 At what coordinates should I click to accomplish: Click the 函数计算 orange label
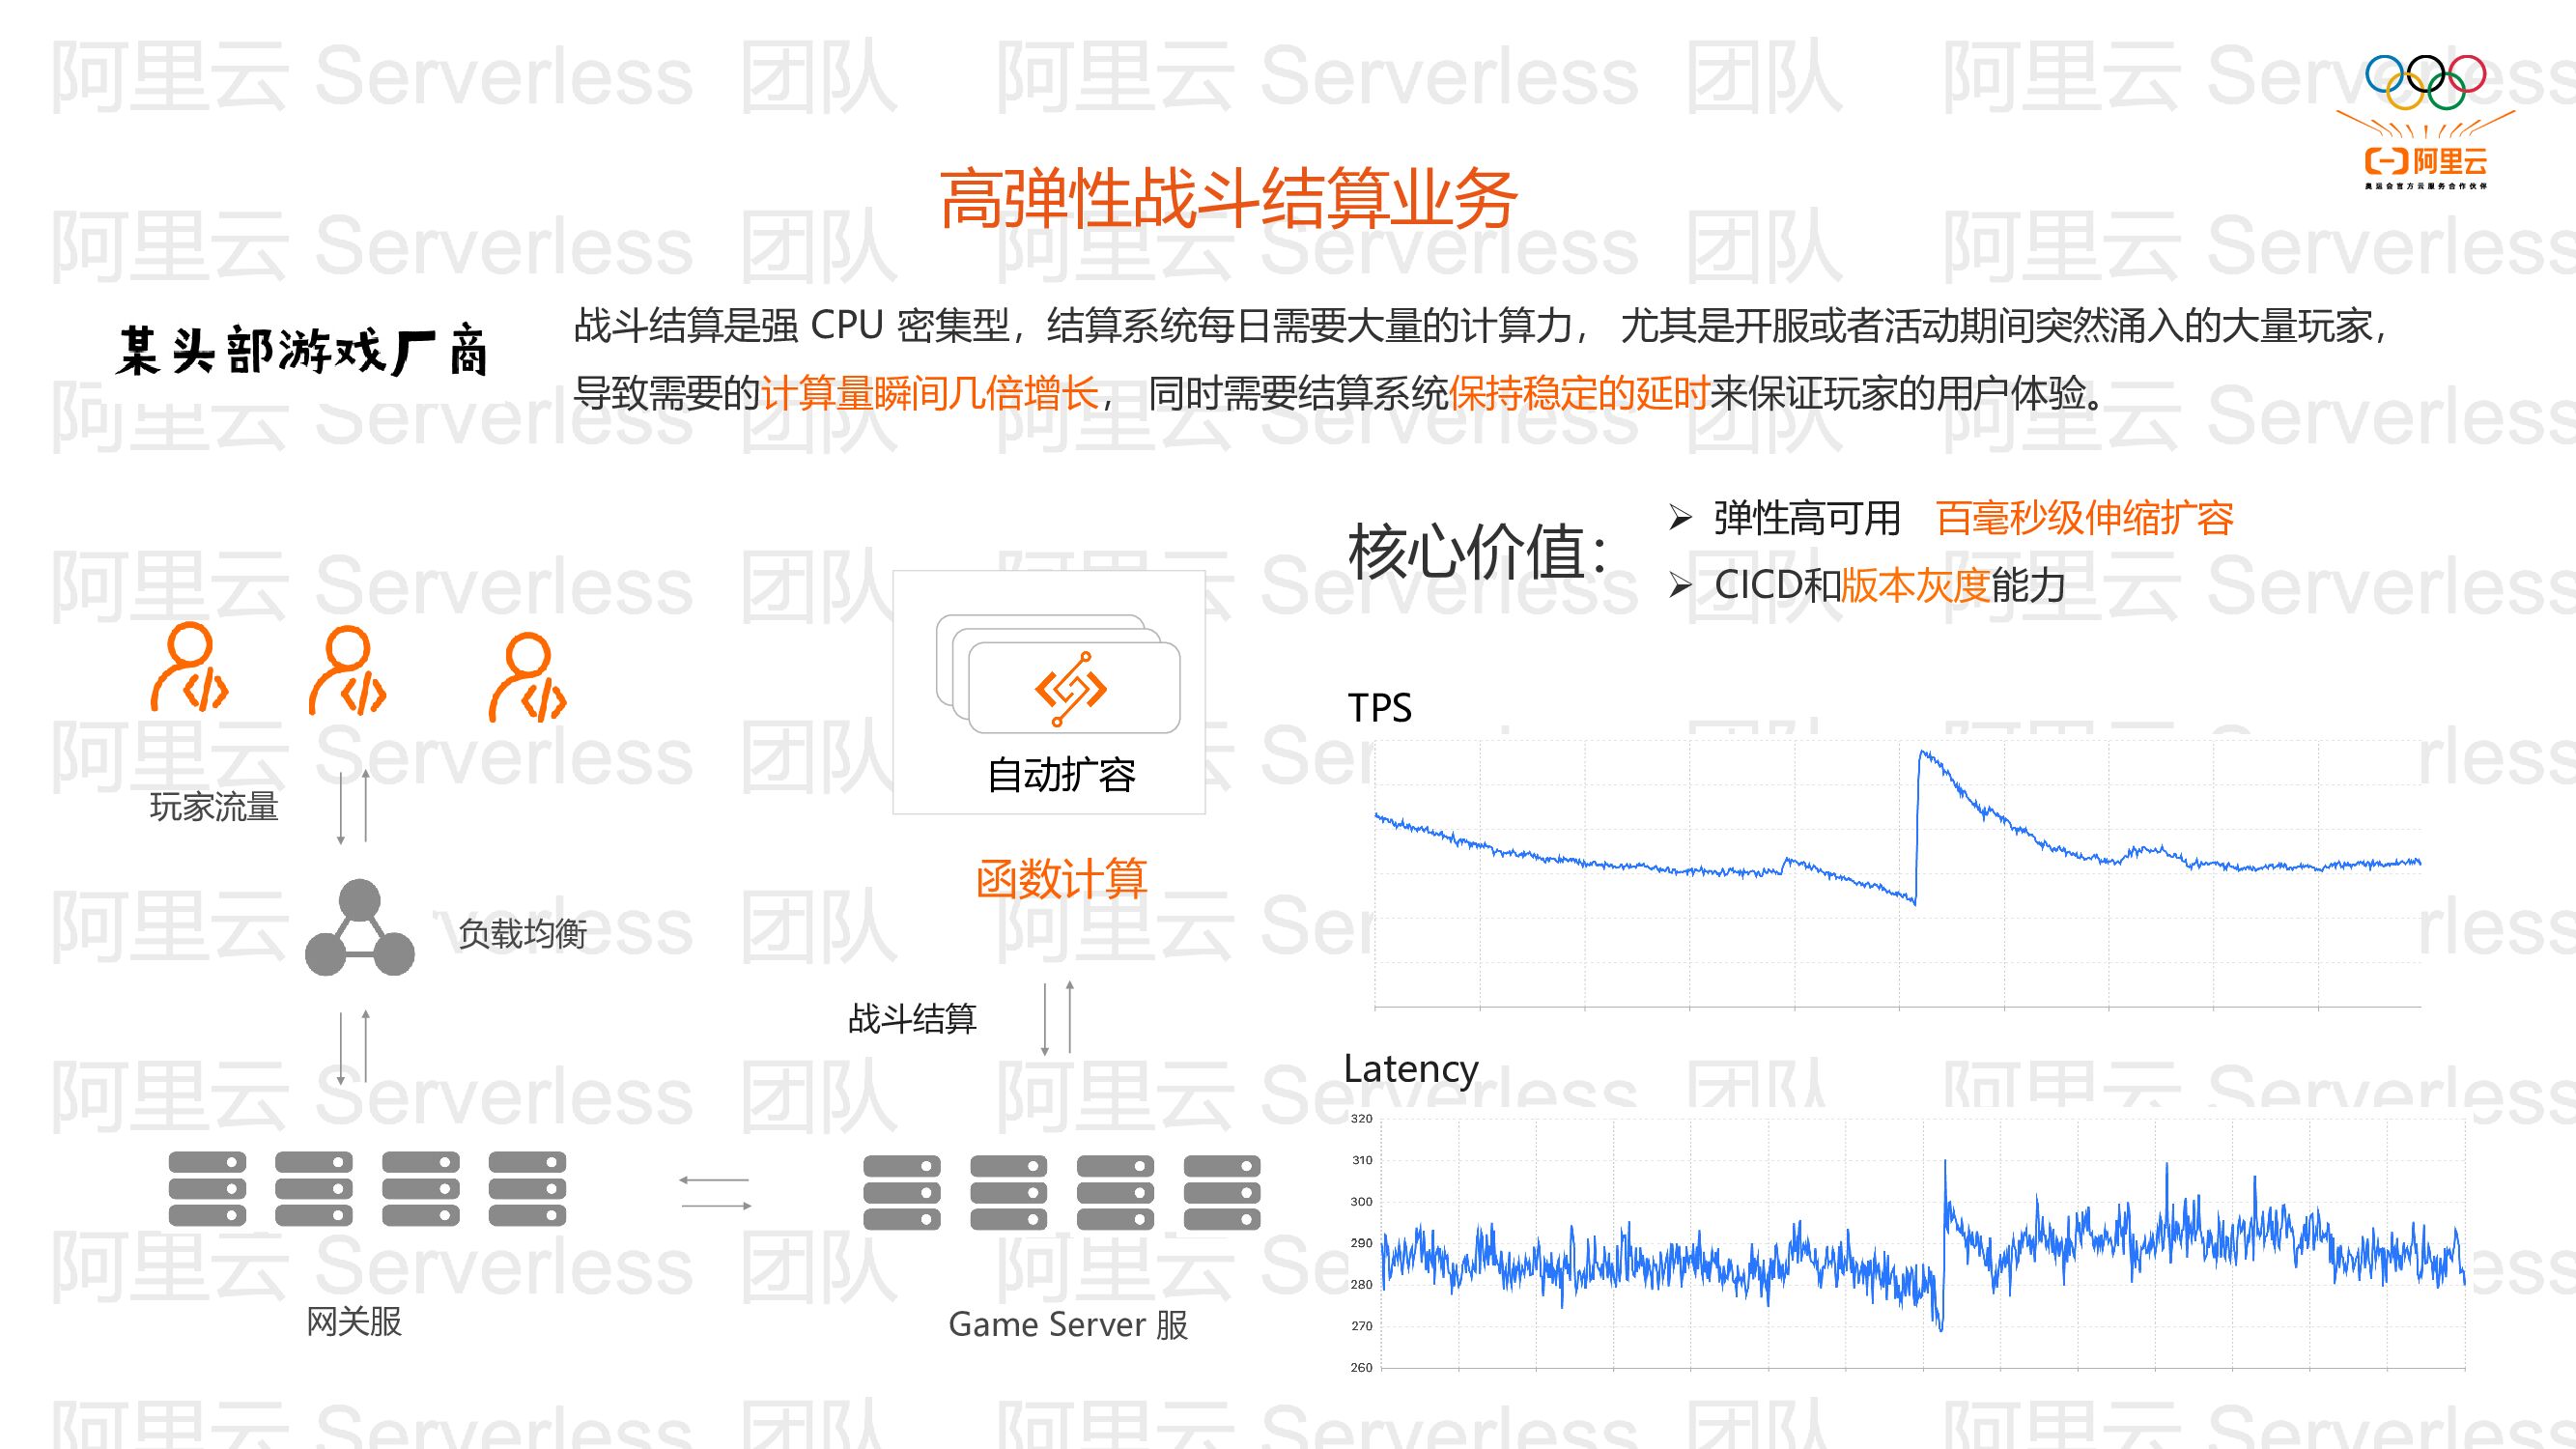(1061, 879)
